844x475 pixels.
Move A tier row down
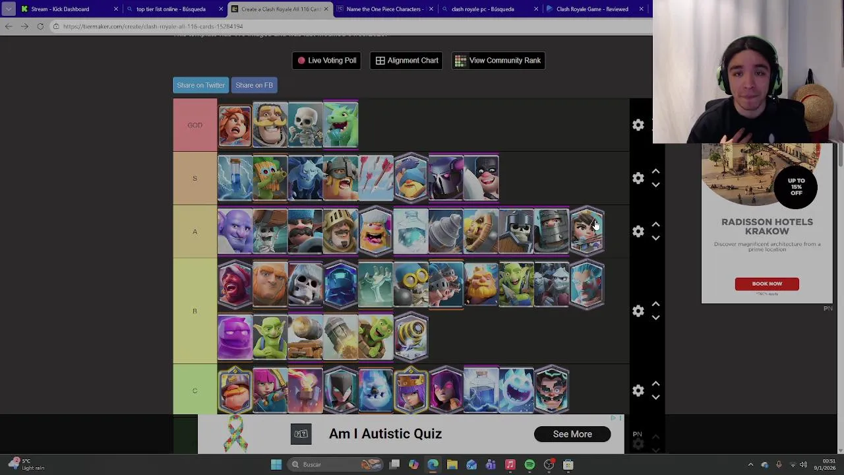click(x=655, y=238)
